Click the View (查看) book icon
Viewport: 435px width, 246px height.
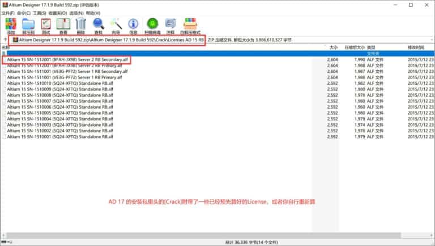point(63,27)
